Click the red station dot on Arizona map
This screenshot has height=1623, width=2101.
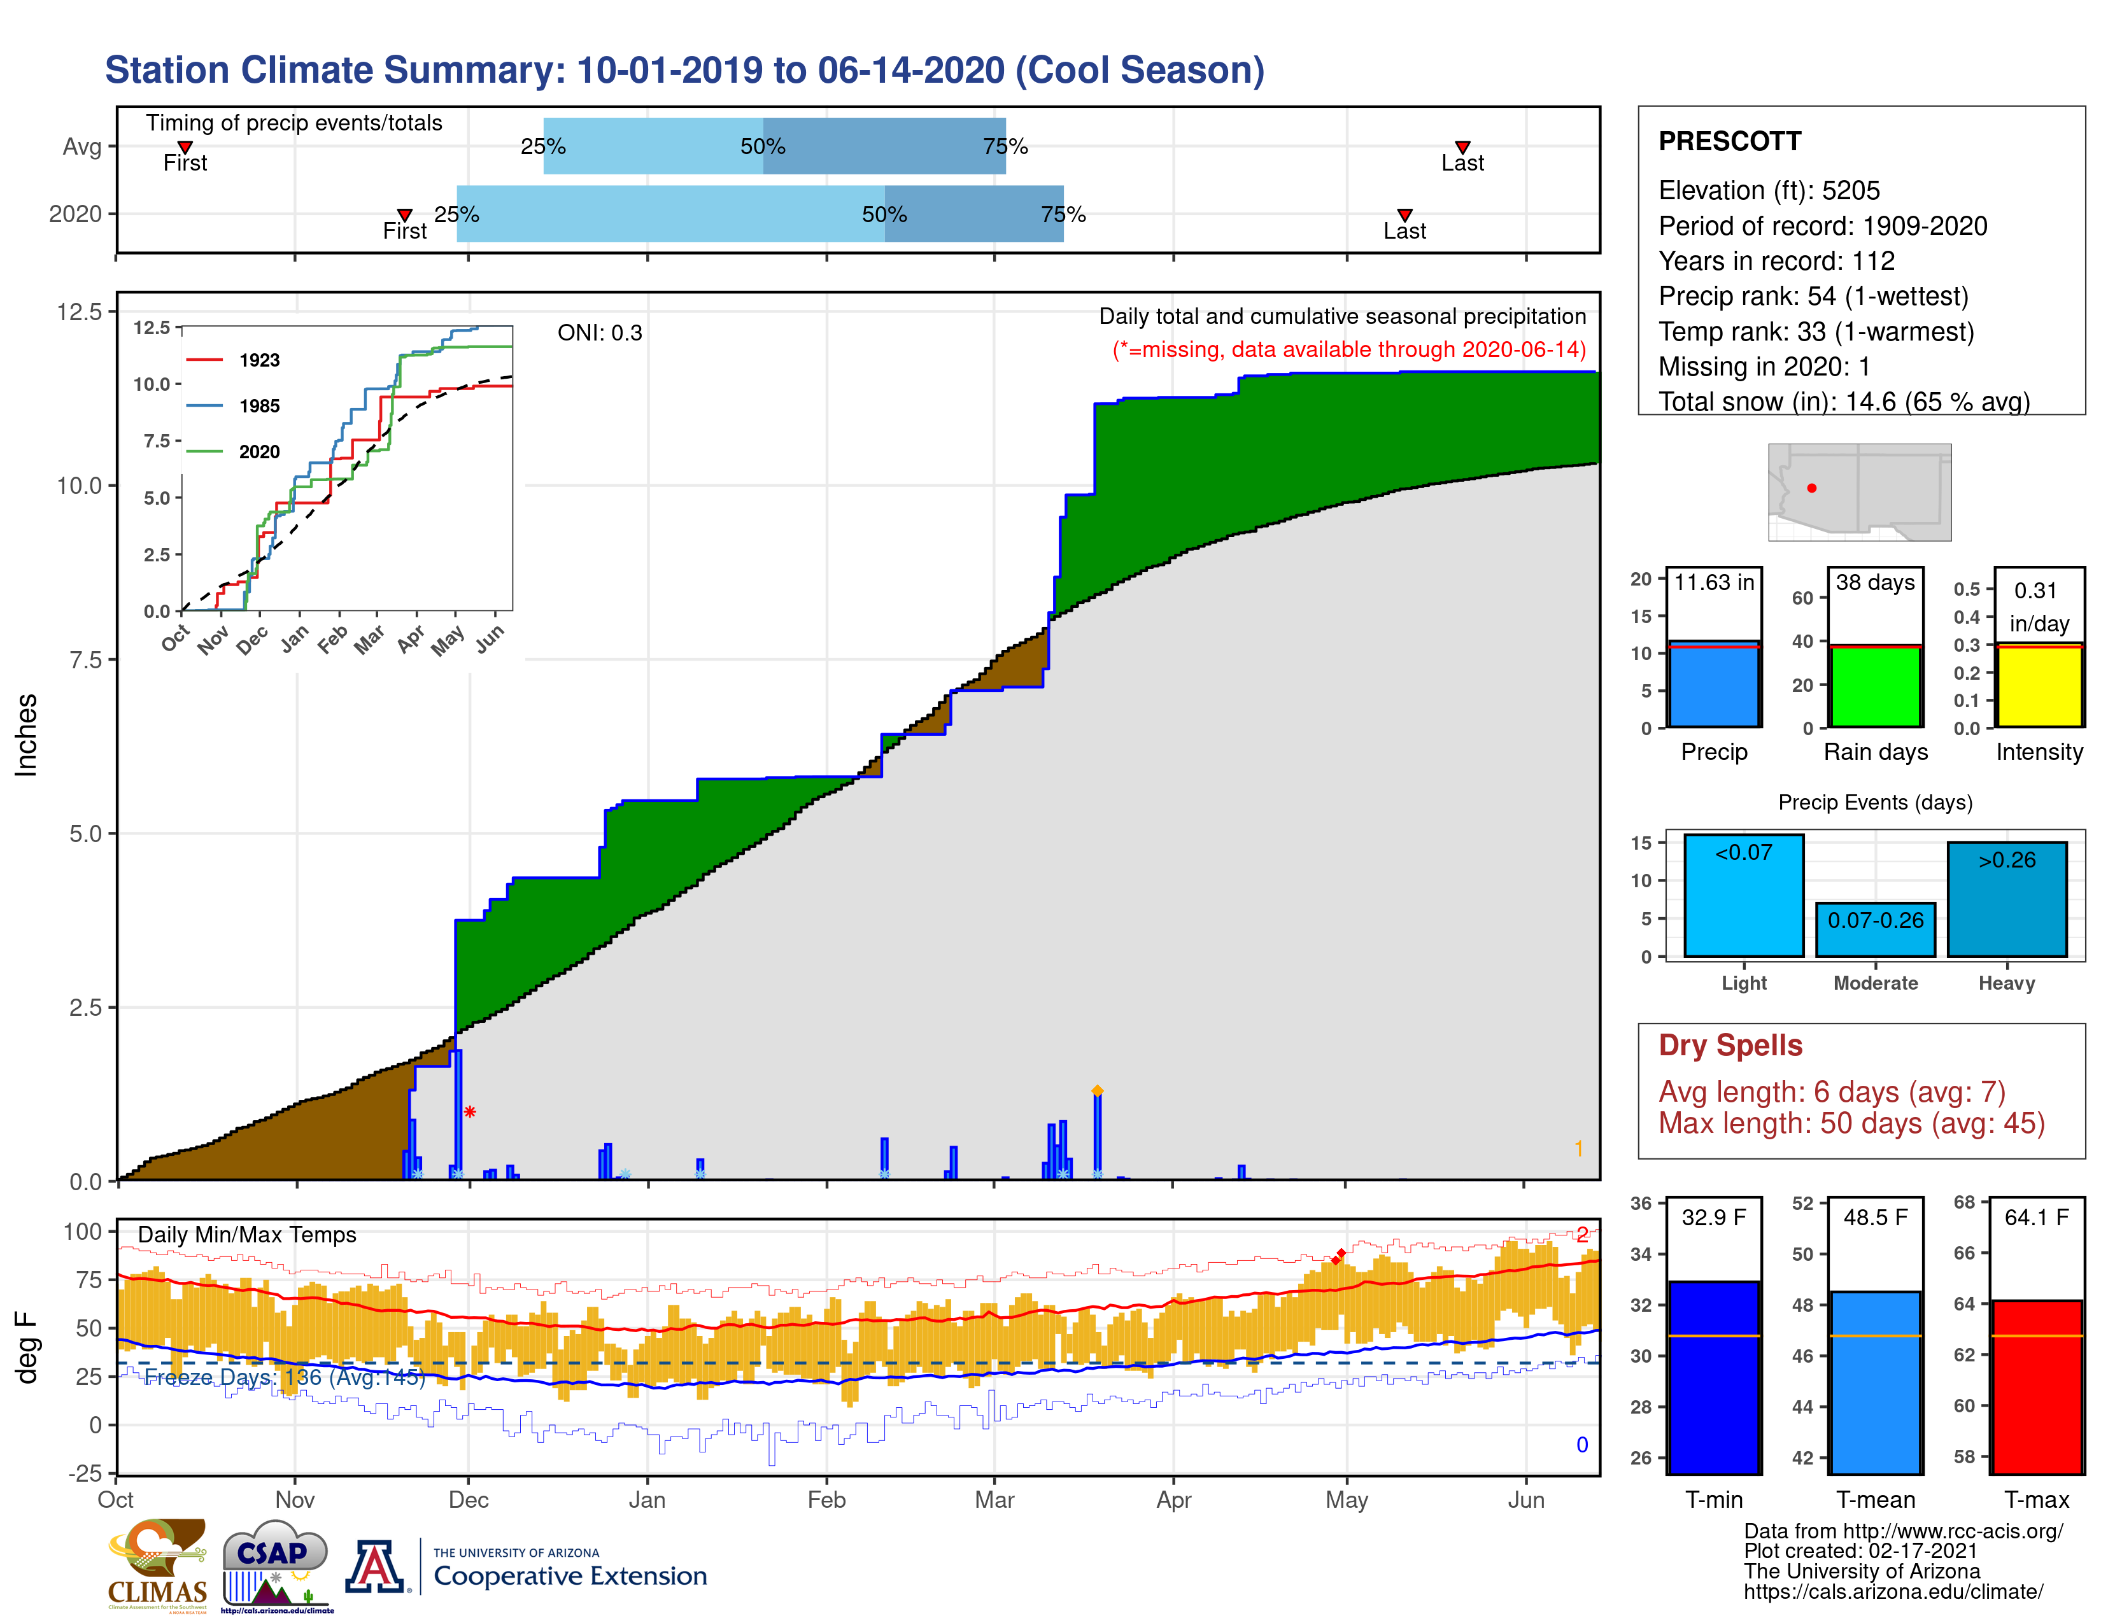point(1811,488)
